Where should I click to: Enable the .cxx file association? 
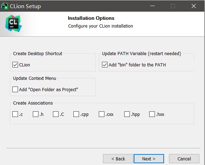[102, 114]
